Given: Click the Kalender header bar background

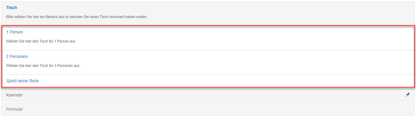Looking at the screenshot, I should 208,95.
